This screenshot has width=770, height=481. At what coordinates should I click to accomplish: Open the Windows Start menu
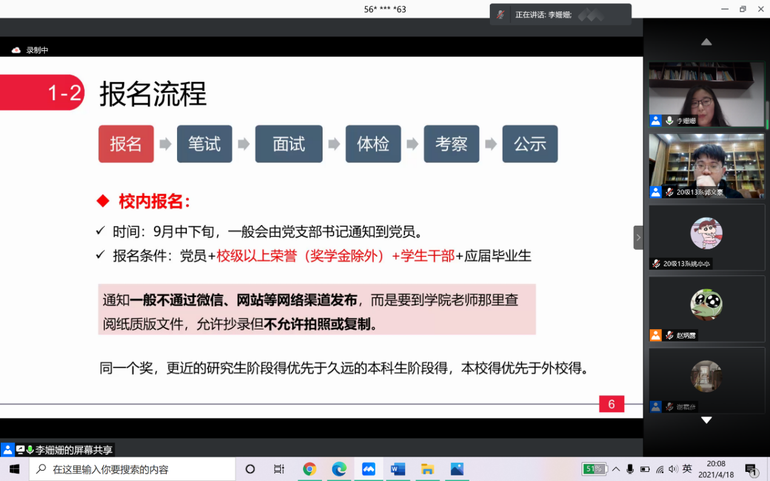[x=15, y=469]
